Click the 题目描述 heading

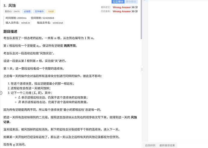click(10, 32)
